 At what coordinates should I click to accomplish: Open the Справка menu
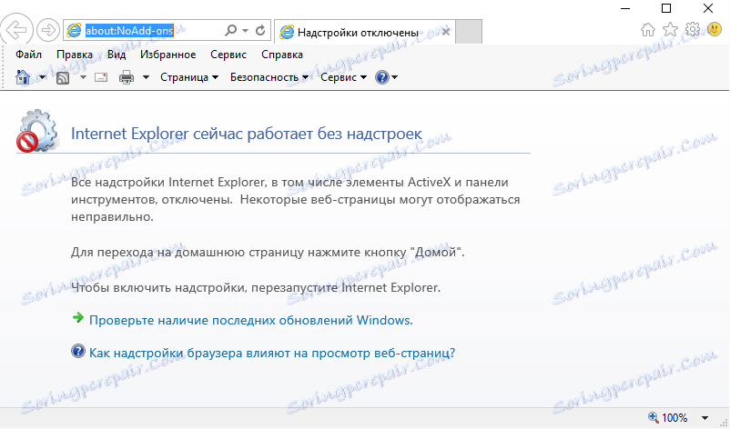pos(281,55)
